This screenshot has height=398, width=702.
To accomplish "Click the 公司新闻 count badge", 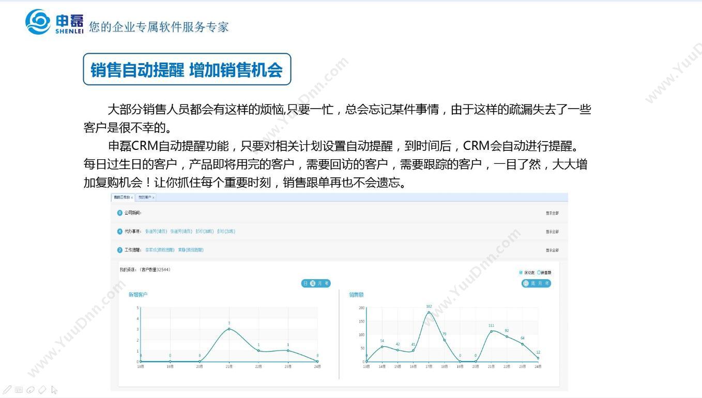I will click(x=120, y=213).
